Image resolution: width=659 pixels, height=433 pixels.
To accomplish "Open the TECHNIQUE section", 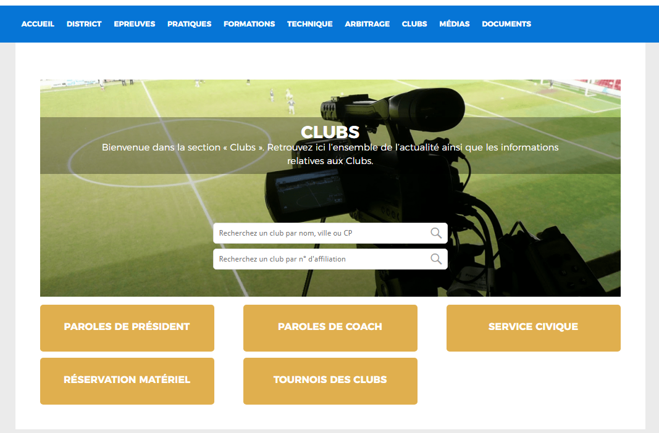I will coord(310,24).
